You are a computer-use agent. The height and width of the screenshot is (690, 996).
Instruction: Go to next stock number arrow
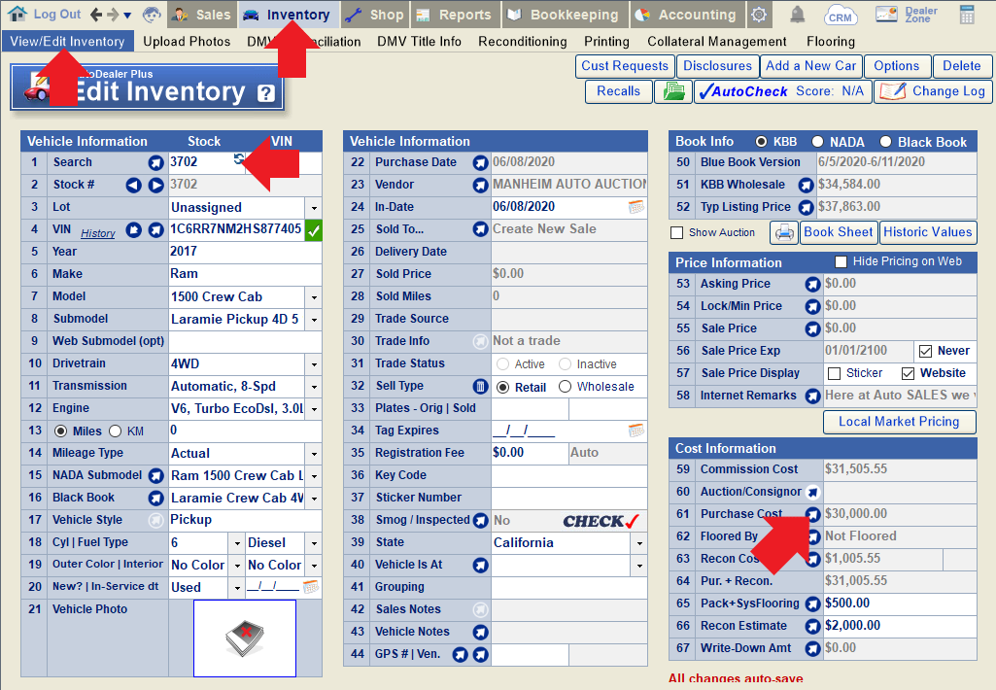pos(155,185)
